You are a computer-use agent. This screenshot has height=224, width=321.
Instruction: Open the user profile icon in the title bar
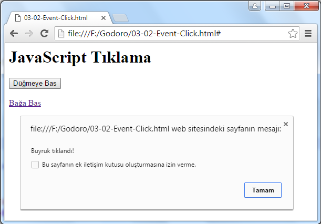pos(255,6)
